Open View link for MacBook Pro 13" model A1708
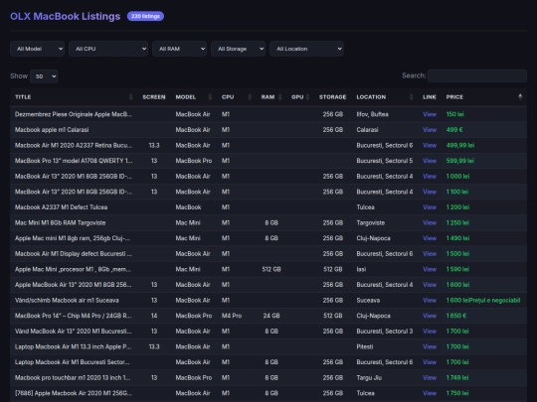The height and width of the screenshot is (402, 537). pyautogui.click(x=430, y=161)
